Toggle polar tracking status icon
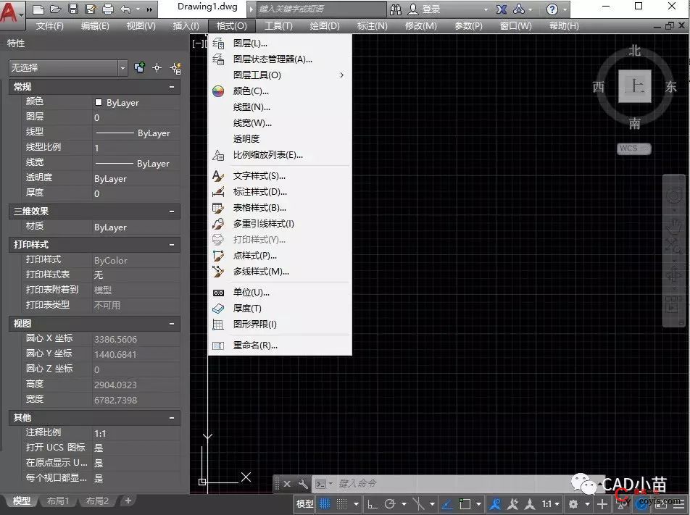690x515 pixels. click(x=390, y=504)
